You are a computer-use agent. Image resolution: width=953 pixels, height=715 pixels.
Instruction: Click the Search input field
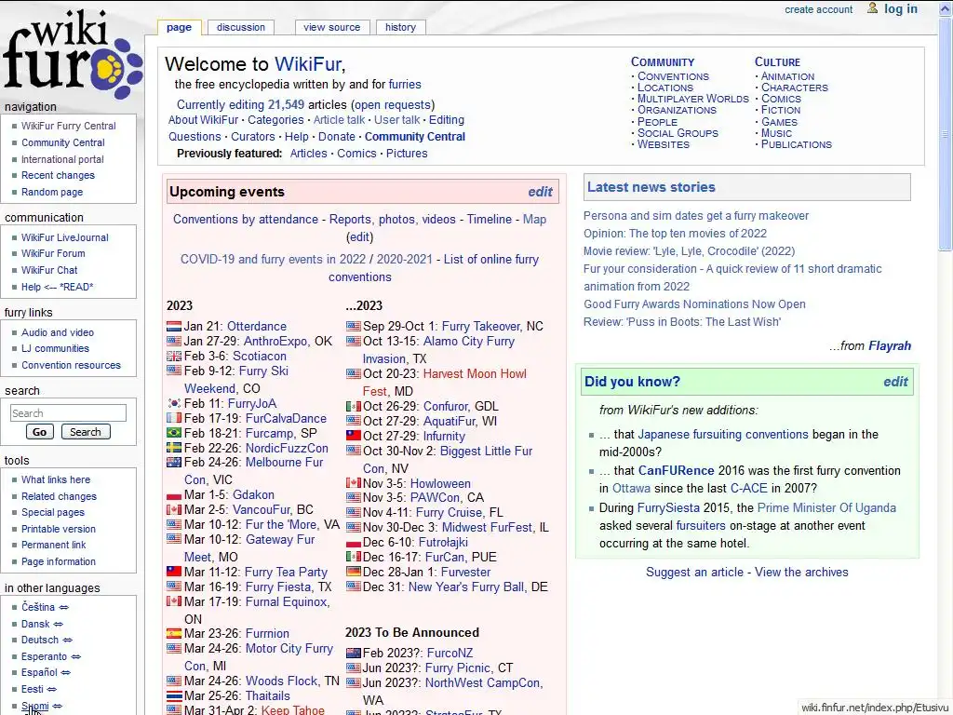[68, 413]
